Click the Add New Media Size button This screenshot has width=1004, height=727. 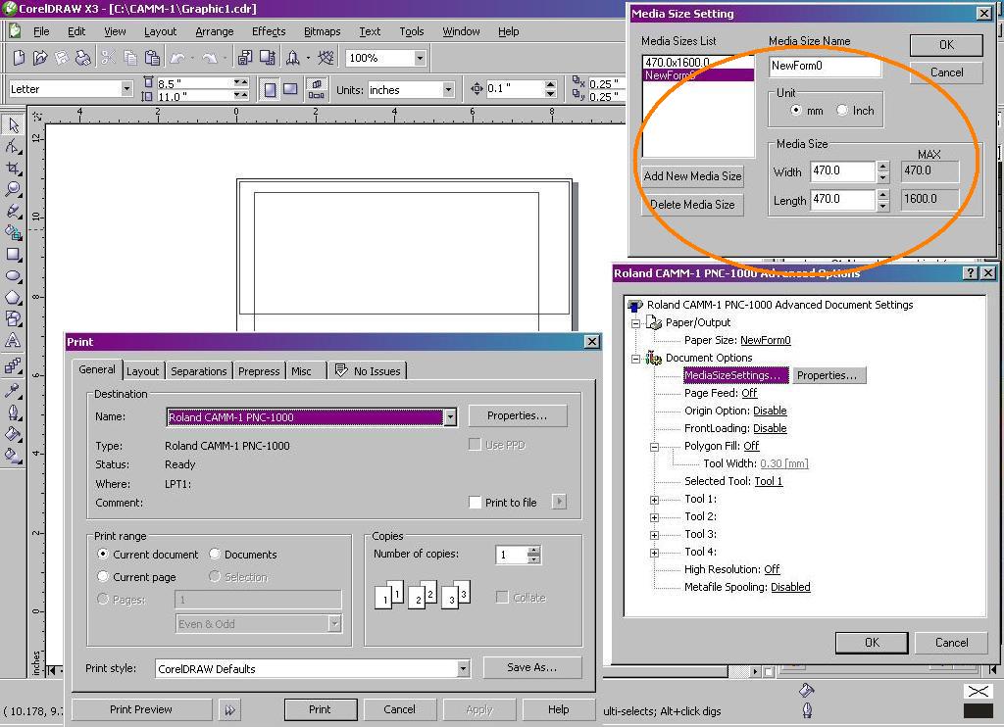tap(692, 176)
